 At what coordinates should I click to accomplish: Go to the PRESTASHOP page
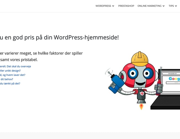click(126, 6)
